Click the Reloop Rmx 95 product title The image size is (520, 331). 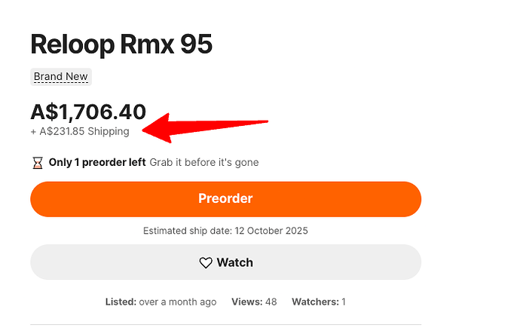coord(121,44)
